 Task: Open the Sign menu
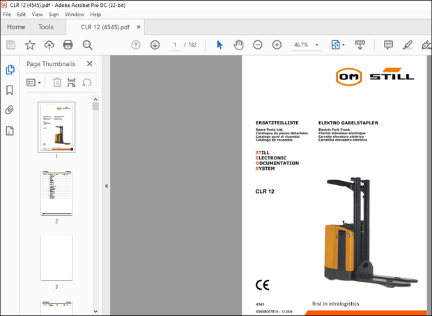(x=54, y=15)
